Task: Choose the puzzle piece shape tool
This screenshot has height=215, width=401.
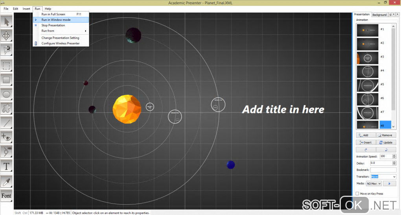Action: [6, 109]
